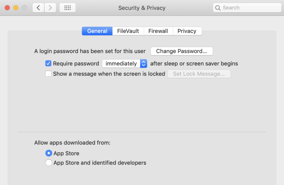Go back with the left chevron arrow
Viewport: 284px width, 185px height.
(x=38, y=8)
